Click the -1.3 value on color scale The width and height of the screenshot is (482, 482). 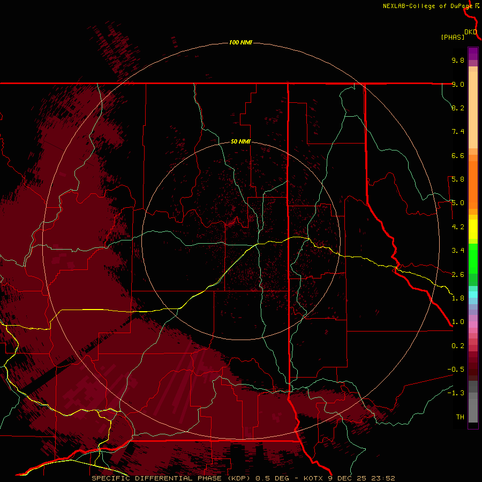456,393
